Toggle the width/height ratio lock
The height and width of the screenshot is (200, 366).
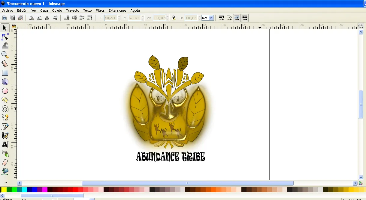pos(173,18)
